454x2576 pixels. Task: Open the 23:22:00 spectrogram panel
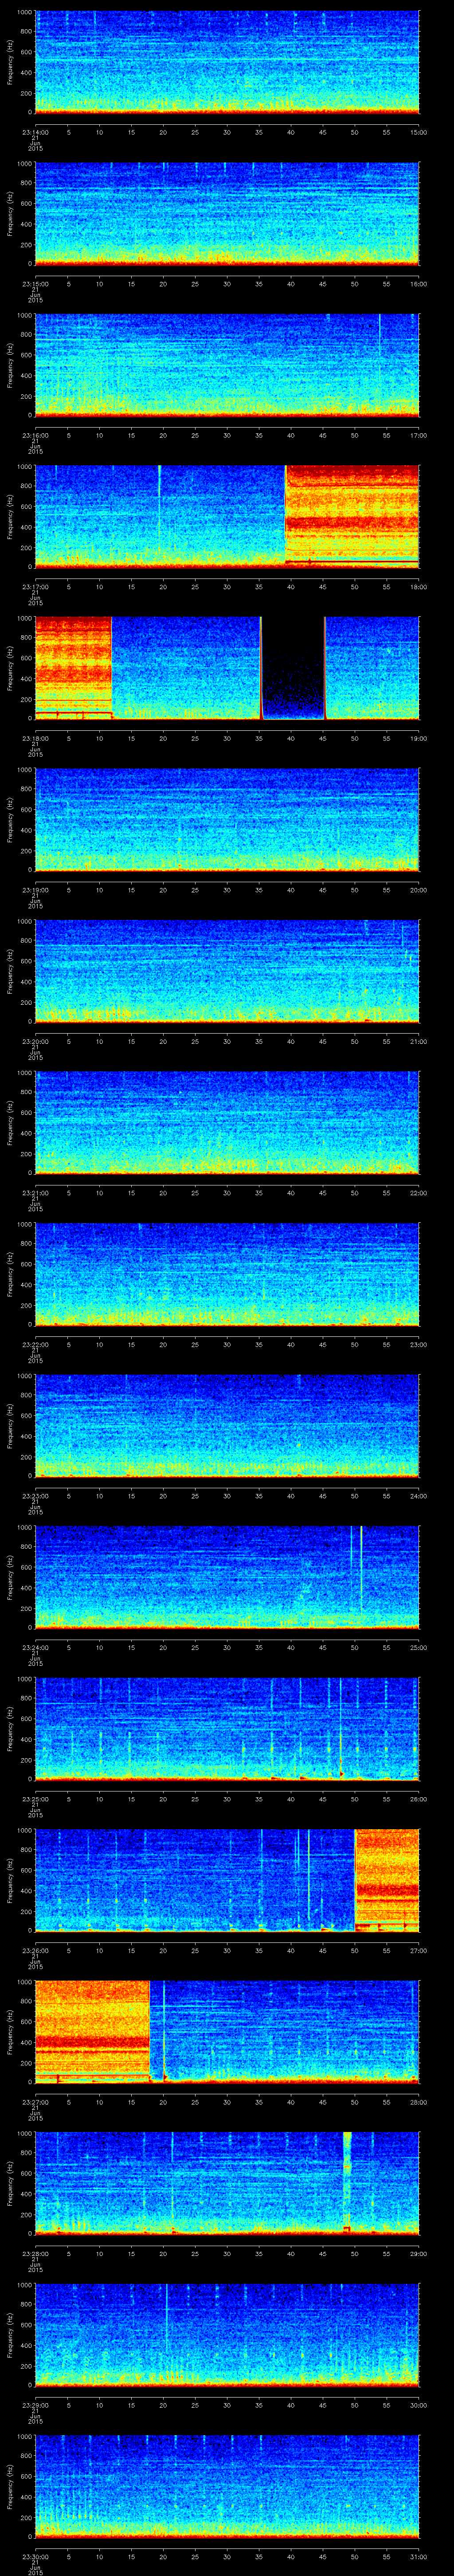tap(227, 1274)
